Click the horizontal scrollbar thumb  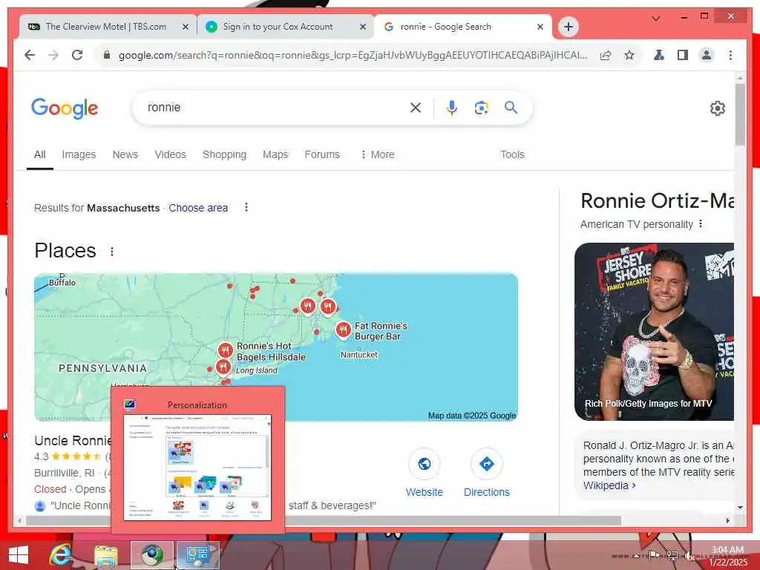tap(324, 520)
